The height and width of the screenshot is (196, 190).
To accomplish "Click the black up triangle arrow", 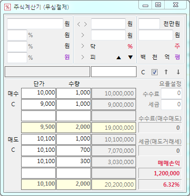I will (119, 57).
